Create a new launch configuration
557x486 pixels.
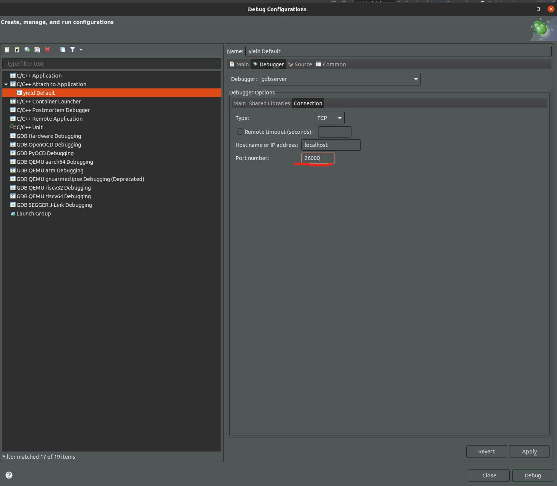pos(7,49)
